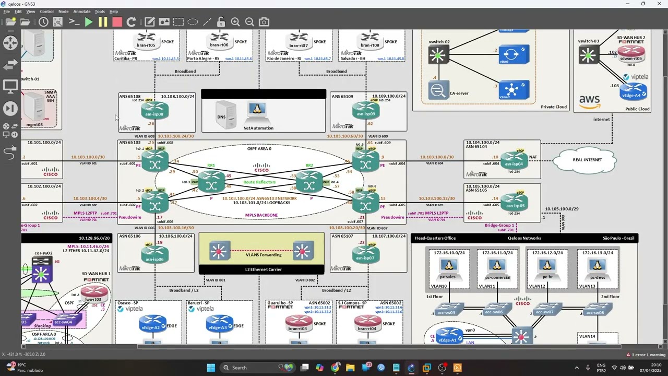668x376 pixels.
Task: Open the File menu
Action: coord(6,11)
